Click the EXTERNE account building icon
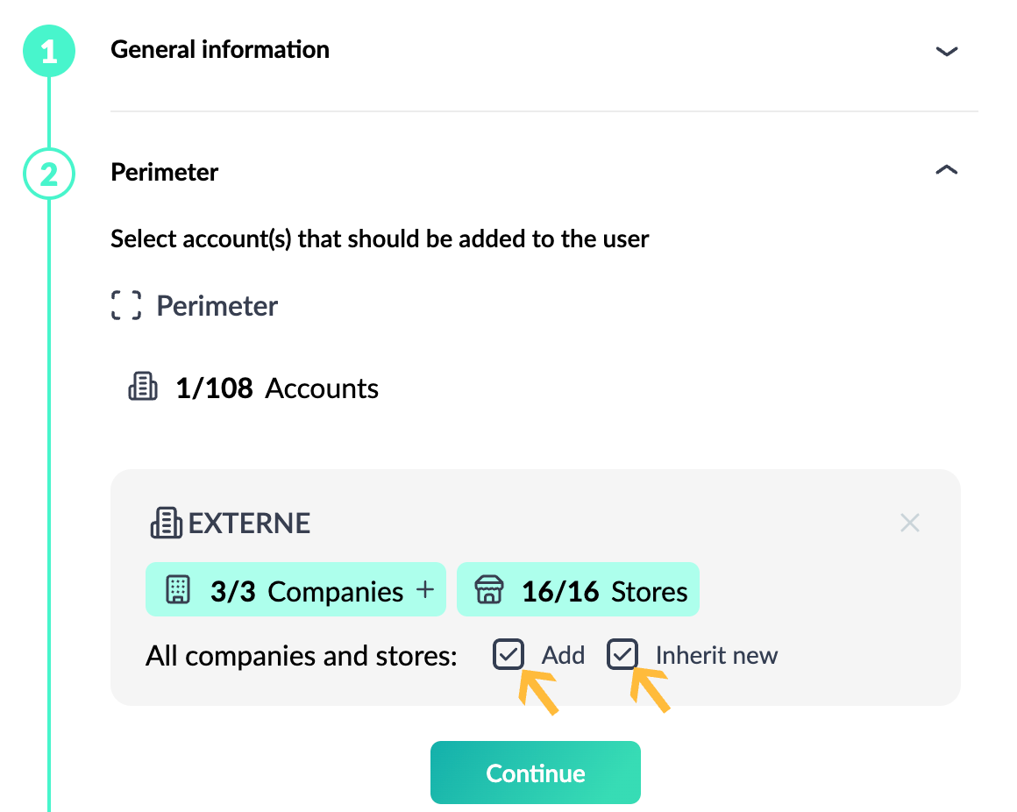This screenshot has height=812, width=1017. [166, 523]
